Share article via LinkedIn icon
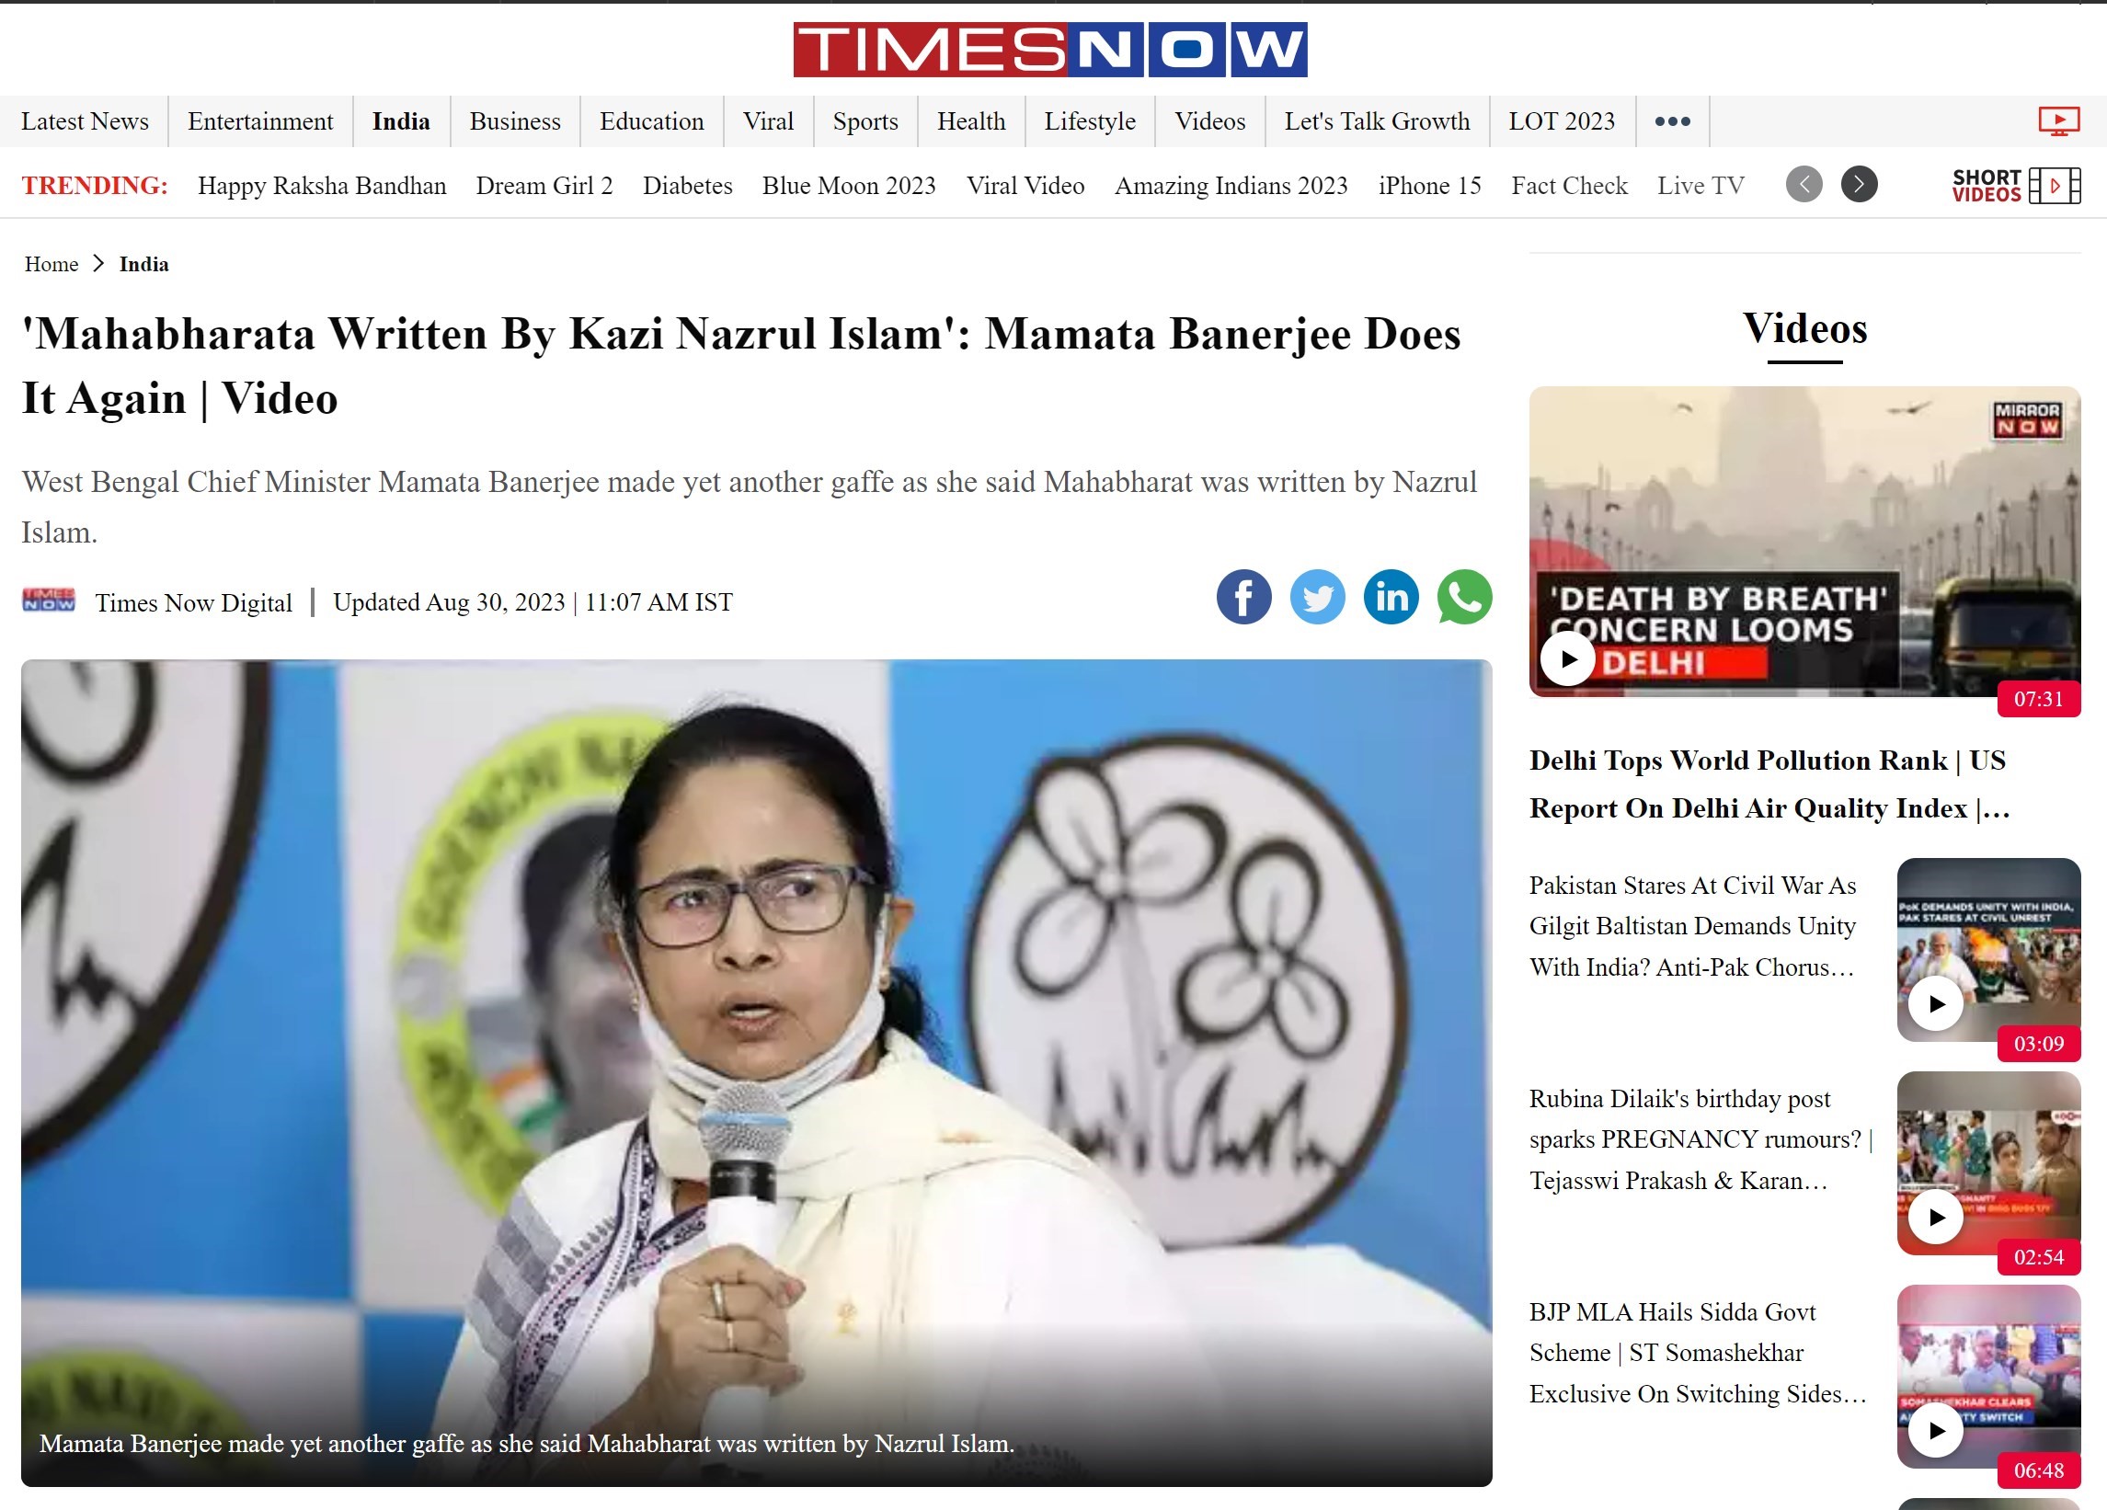This screenshot has width=2107, height=1510. point(1391,597)
